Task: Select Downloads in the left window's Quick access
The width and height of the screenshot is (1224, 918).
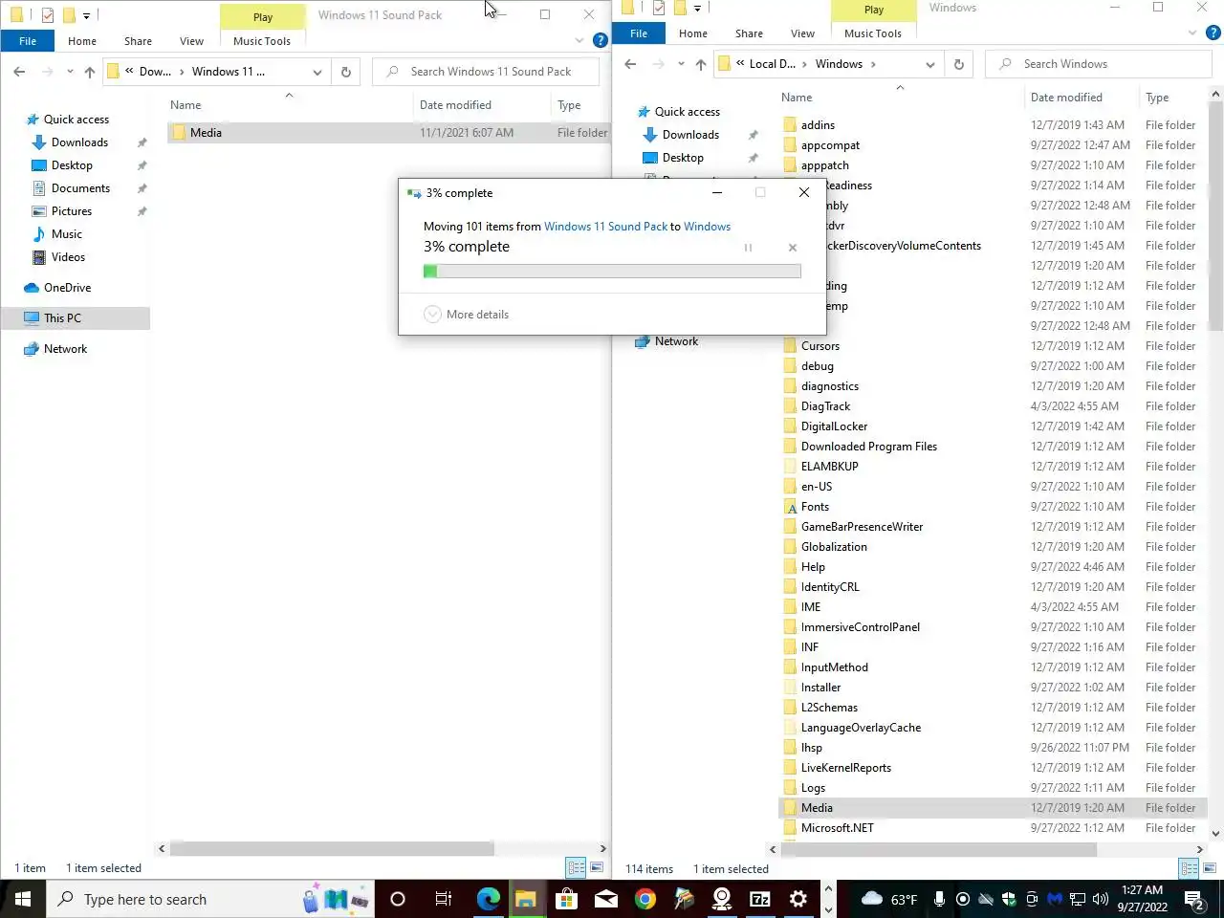Action: (x=79, y=142)
